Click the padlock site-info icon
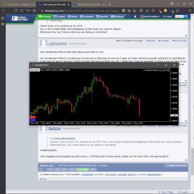The height and width of the screenshot is (194, 194). coord(42,11)
